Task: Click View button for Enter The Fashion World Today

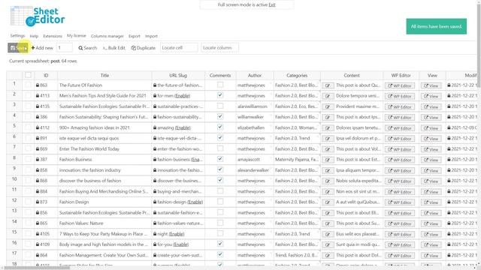Action: click(431, 149)
